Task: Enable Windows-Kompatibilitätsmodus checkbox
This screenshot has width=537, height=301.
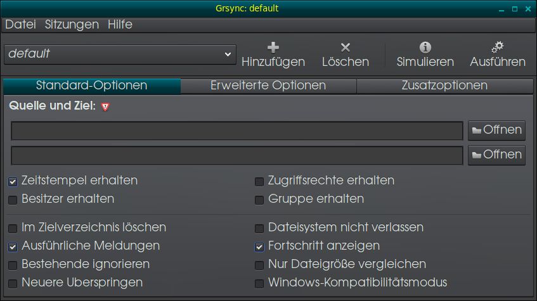Action: click(x=259, y=283)
